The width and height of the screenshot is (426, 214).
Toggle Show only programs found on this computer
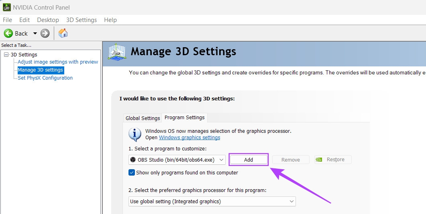132,173
